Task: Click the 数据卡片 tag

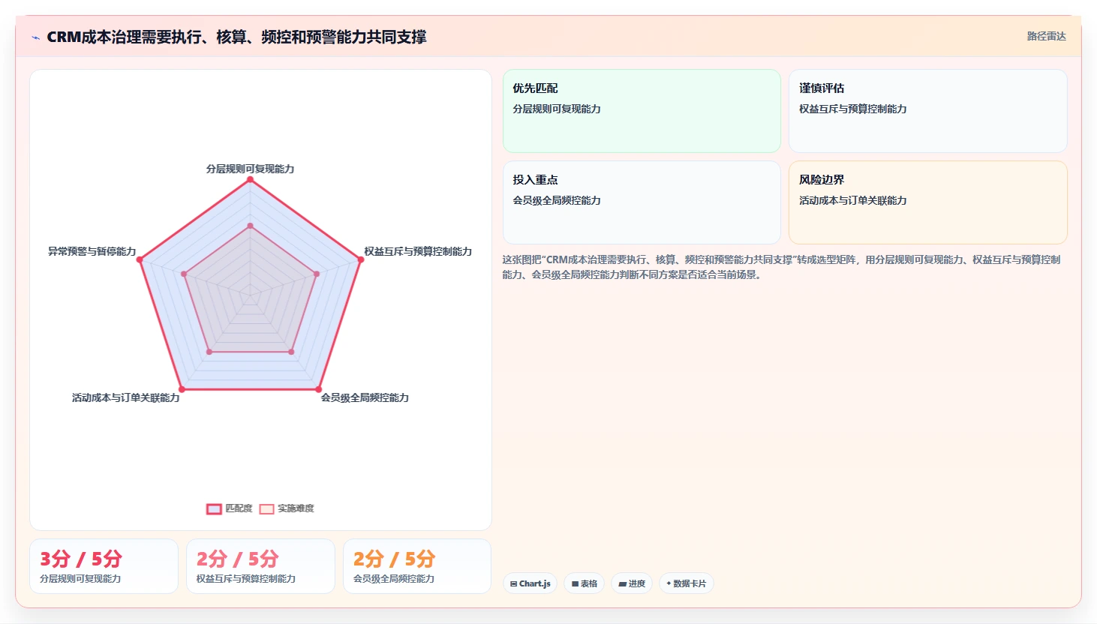Action: 686,583
